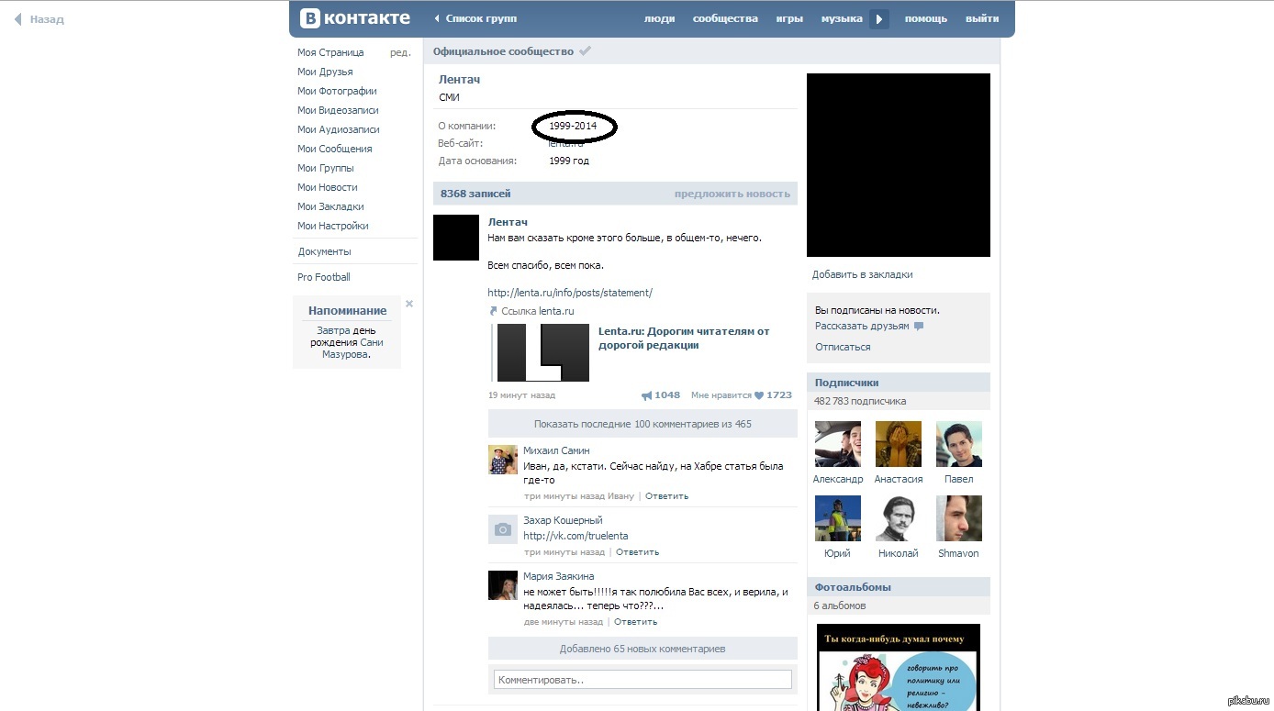Click the Отписаться unsubscribe link

[x=843, y=347]
